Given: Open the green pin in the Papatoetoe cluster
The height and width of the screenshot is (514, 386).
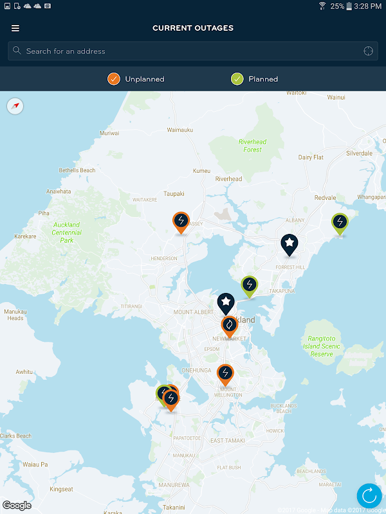Looking at the screenshot, I should [x=160, y=395].
